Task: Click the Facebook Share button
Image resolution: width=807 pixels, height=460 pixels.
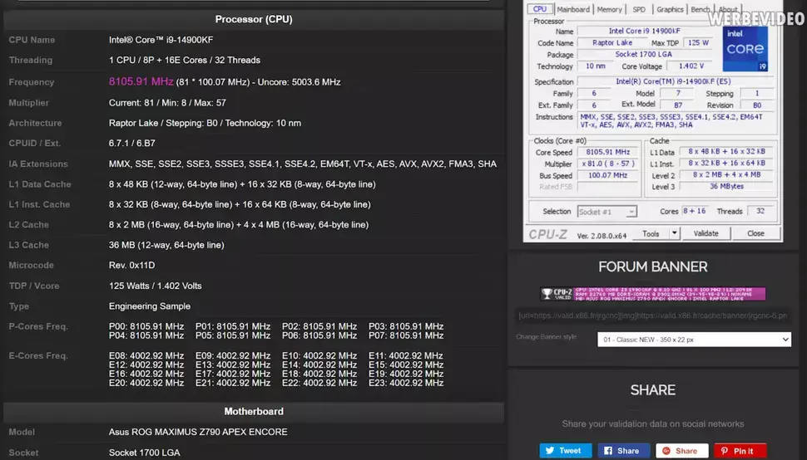Action: point(623,451)
